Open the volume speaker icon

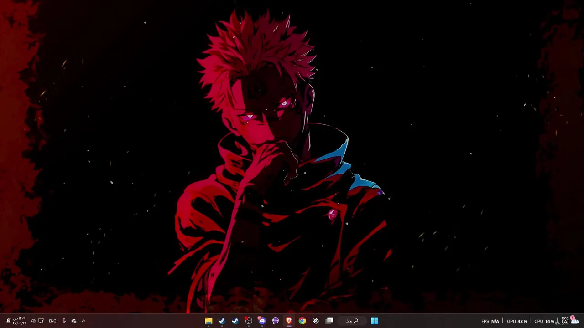[33, 321]
